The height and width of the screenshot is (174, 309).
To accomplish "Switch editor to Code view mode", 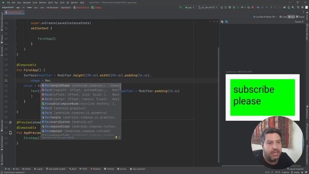I will pyautogui.click(x=283, y=17).
